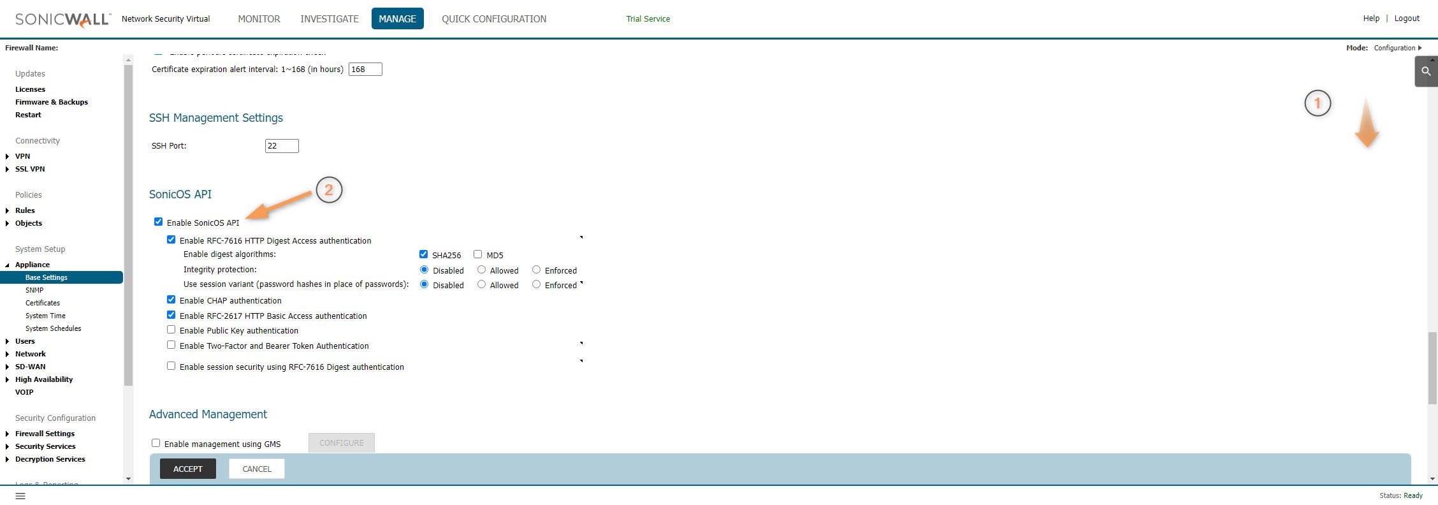1438x505 pixels.
Task: Expand the VPN tree item
Action: click(7, 156)
